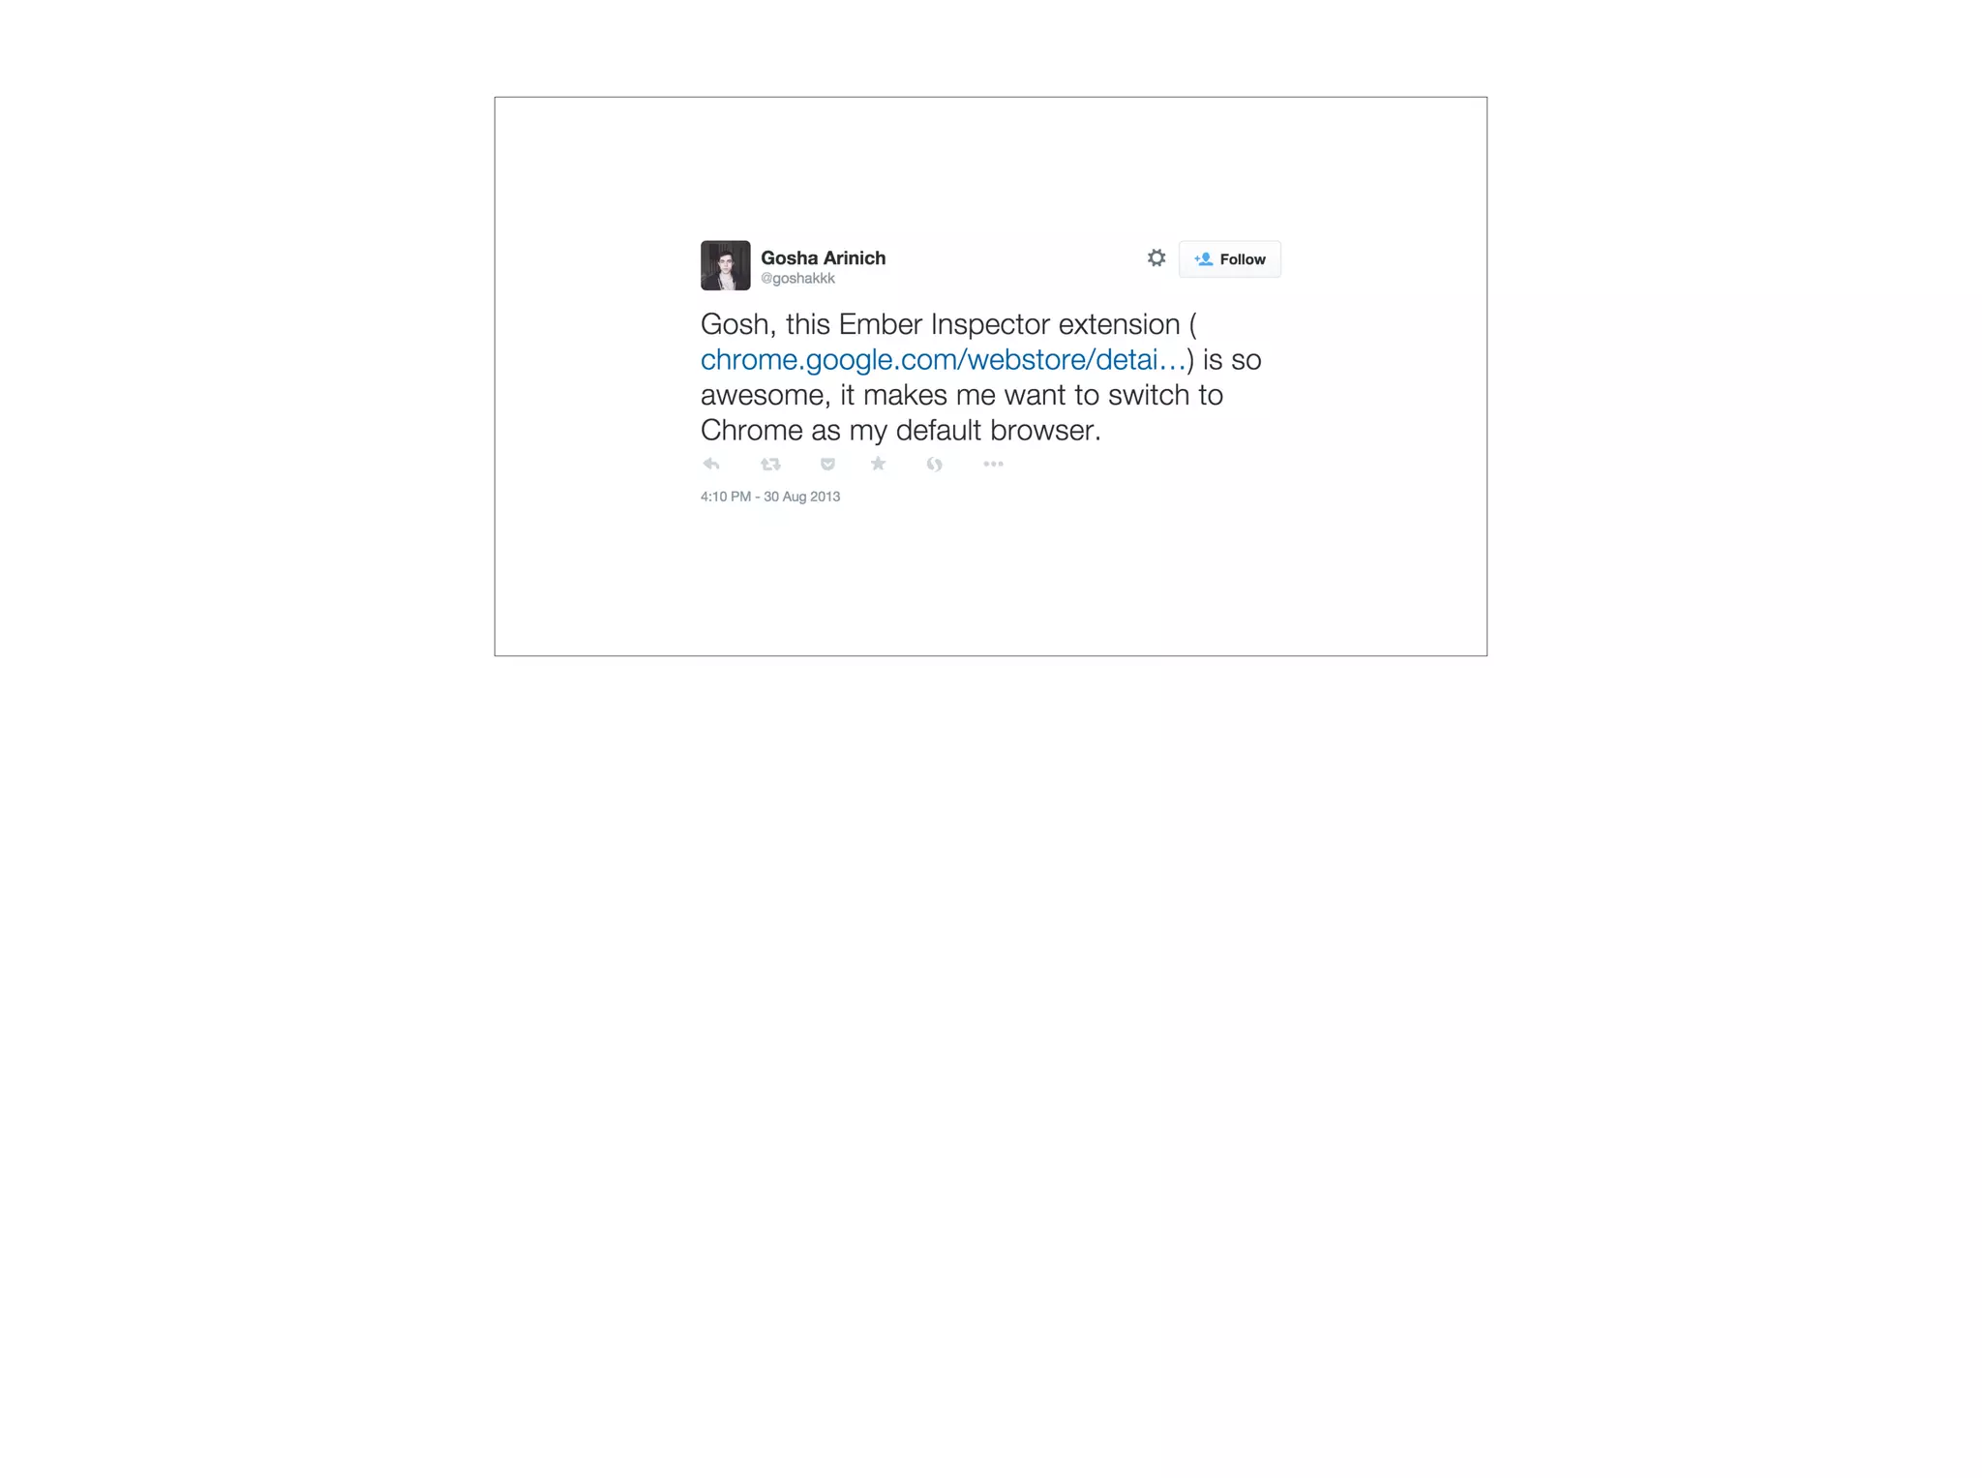Open the 4:10 PM - 30 Aug 2013 timestamp
Viewport: 1982px width, 1478px height.
click(x=770, y=497)
